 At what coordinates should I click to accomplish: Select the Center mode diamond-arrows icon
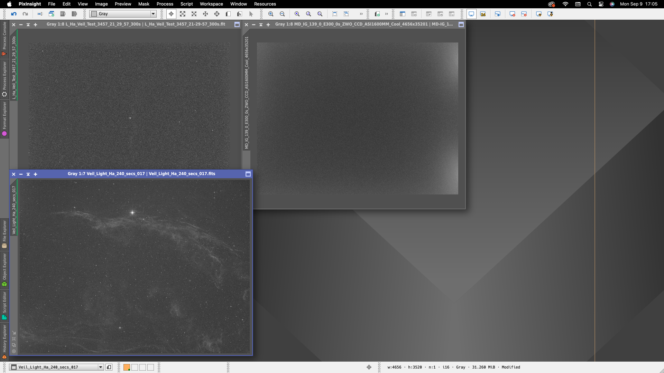pyautogui.click(x=217, y=14)
